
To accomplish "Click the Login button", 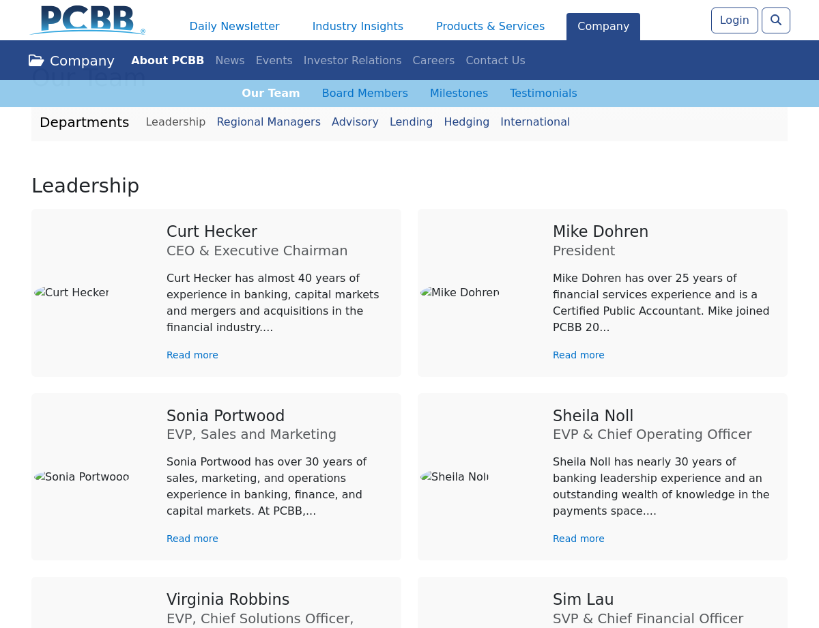I will (734, 20).
